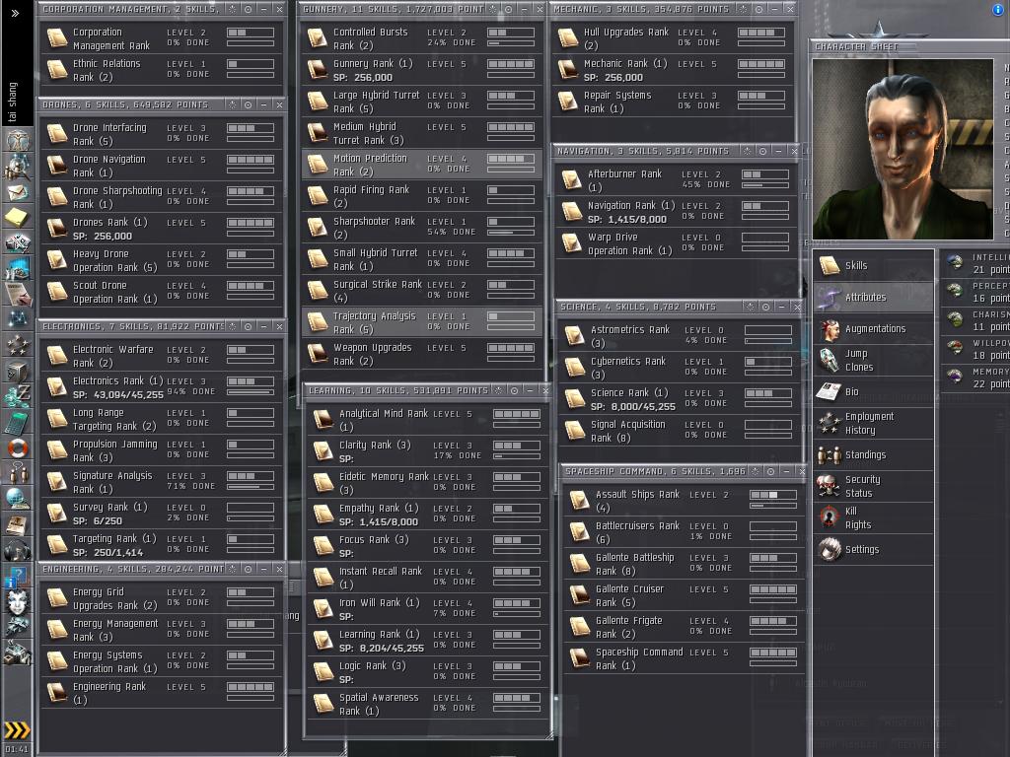Click yellow chevrons at sidebar bottom
The image size is (1010, 757).
(x=17, y=730)
